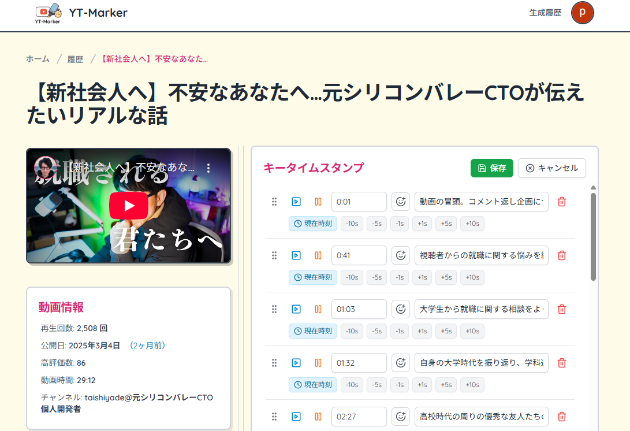Open 生成履歴 in the top navigation
The image size is (630, 431).
545,13
